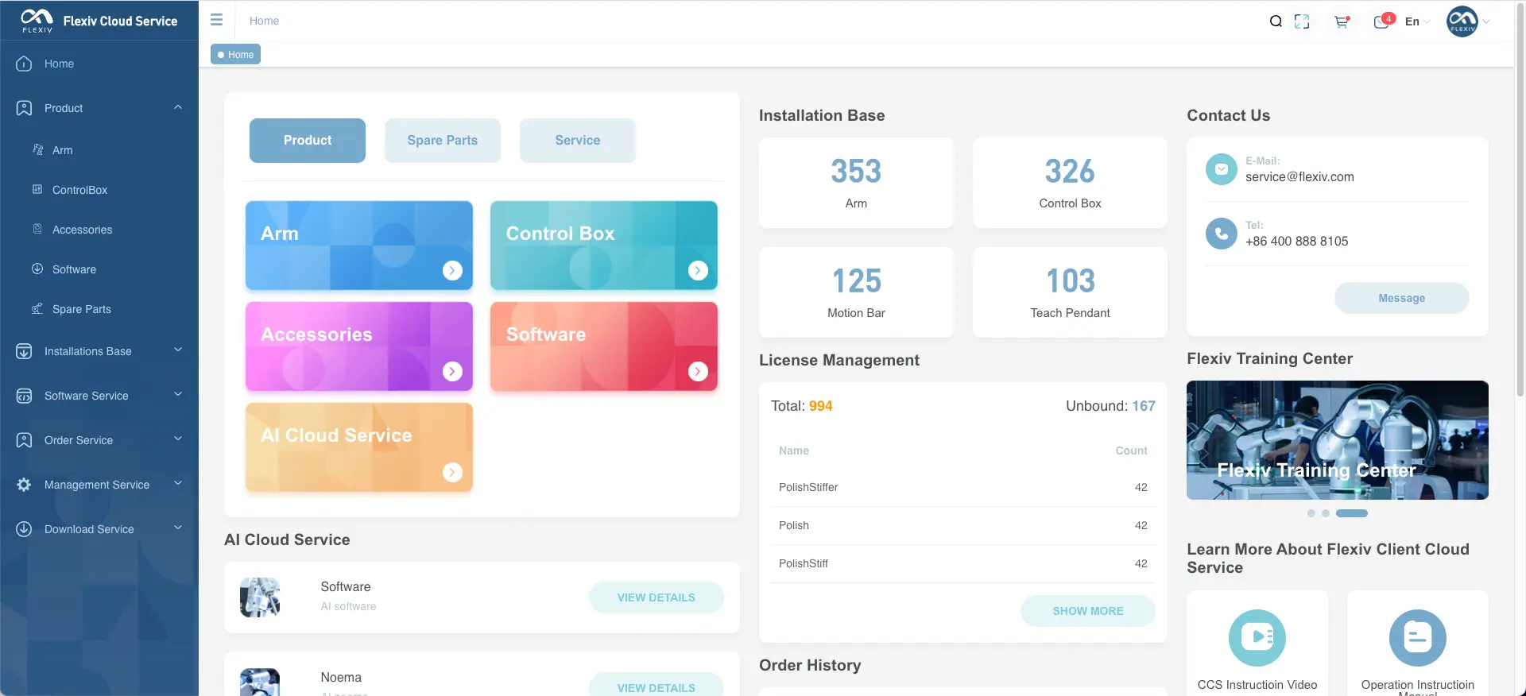Click the arrow icon on Arm card

pyautogui.click(x=452, y=270)
